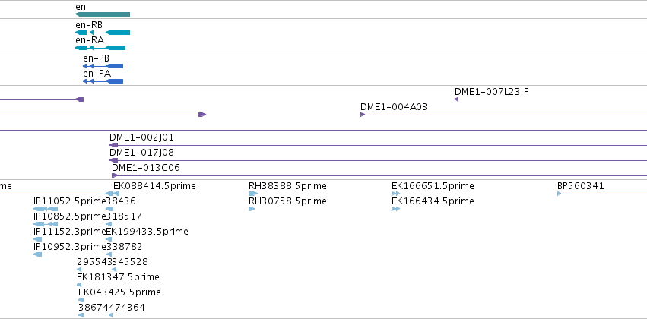Select the IP11052.5prime EST glyph

click(x=46, y=209)
